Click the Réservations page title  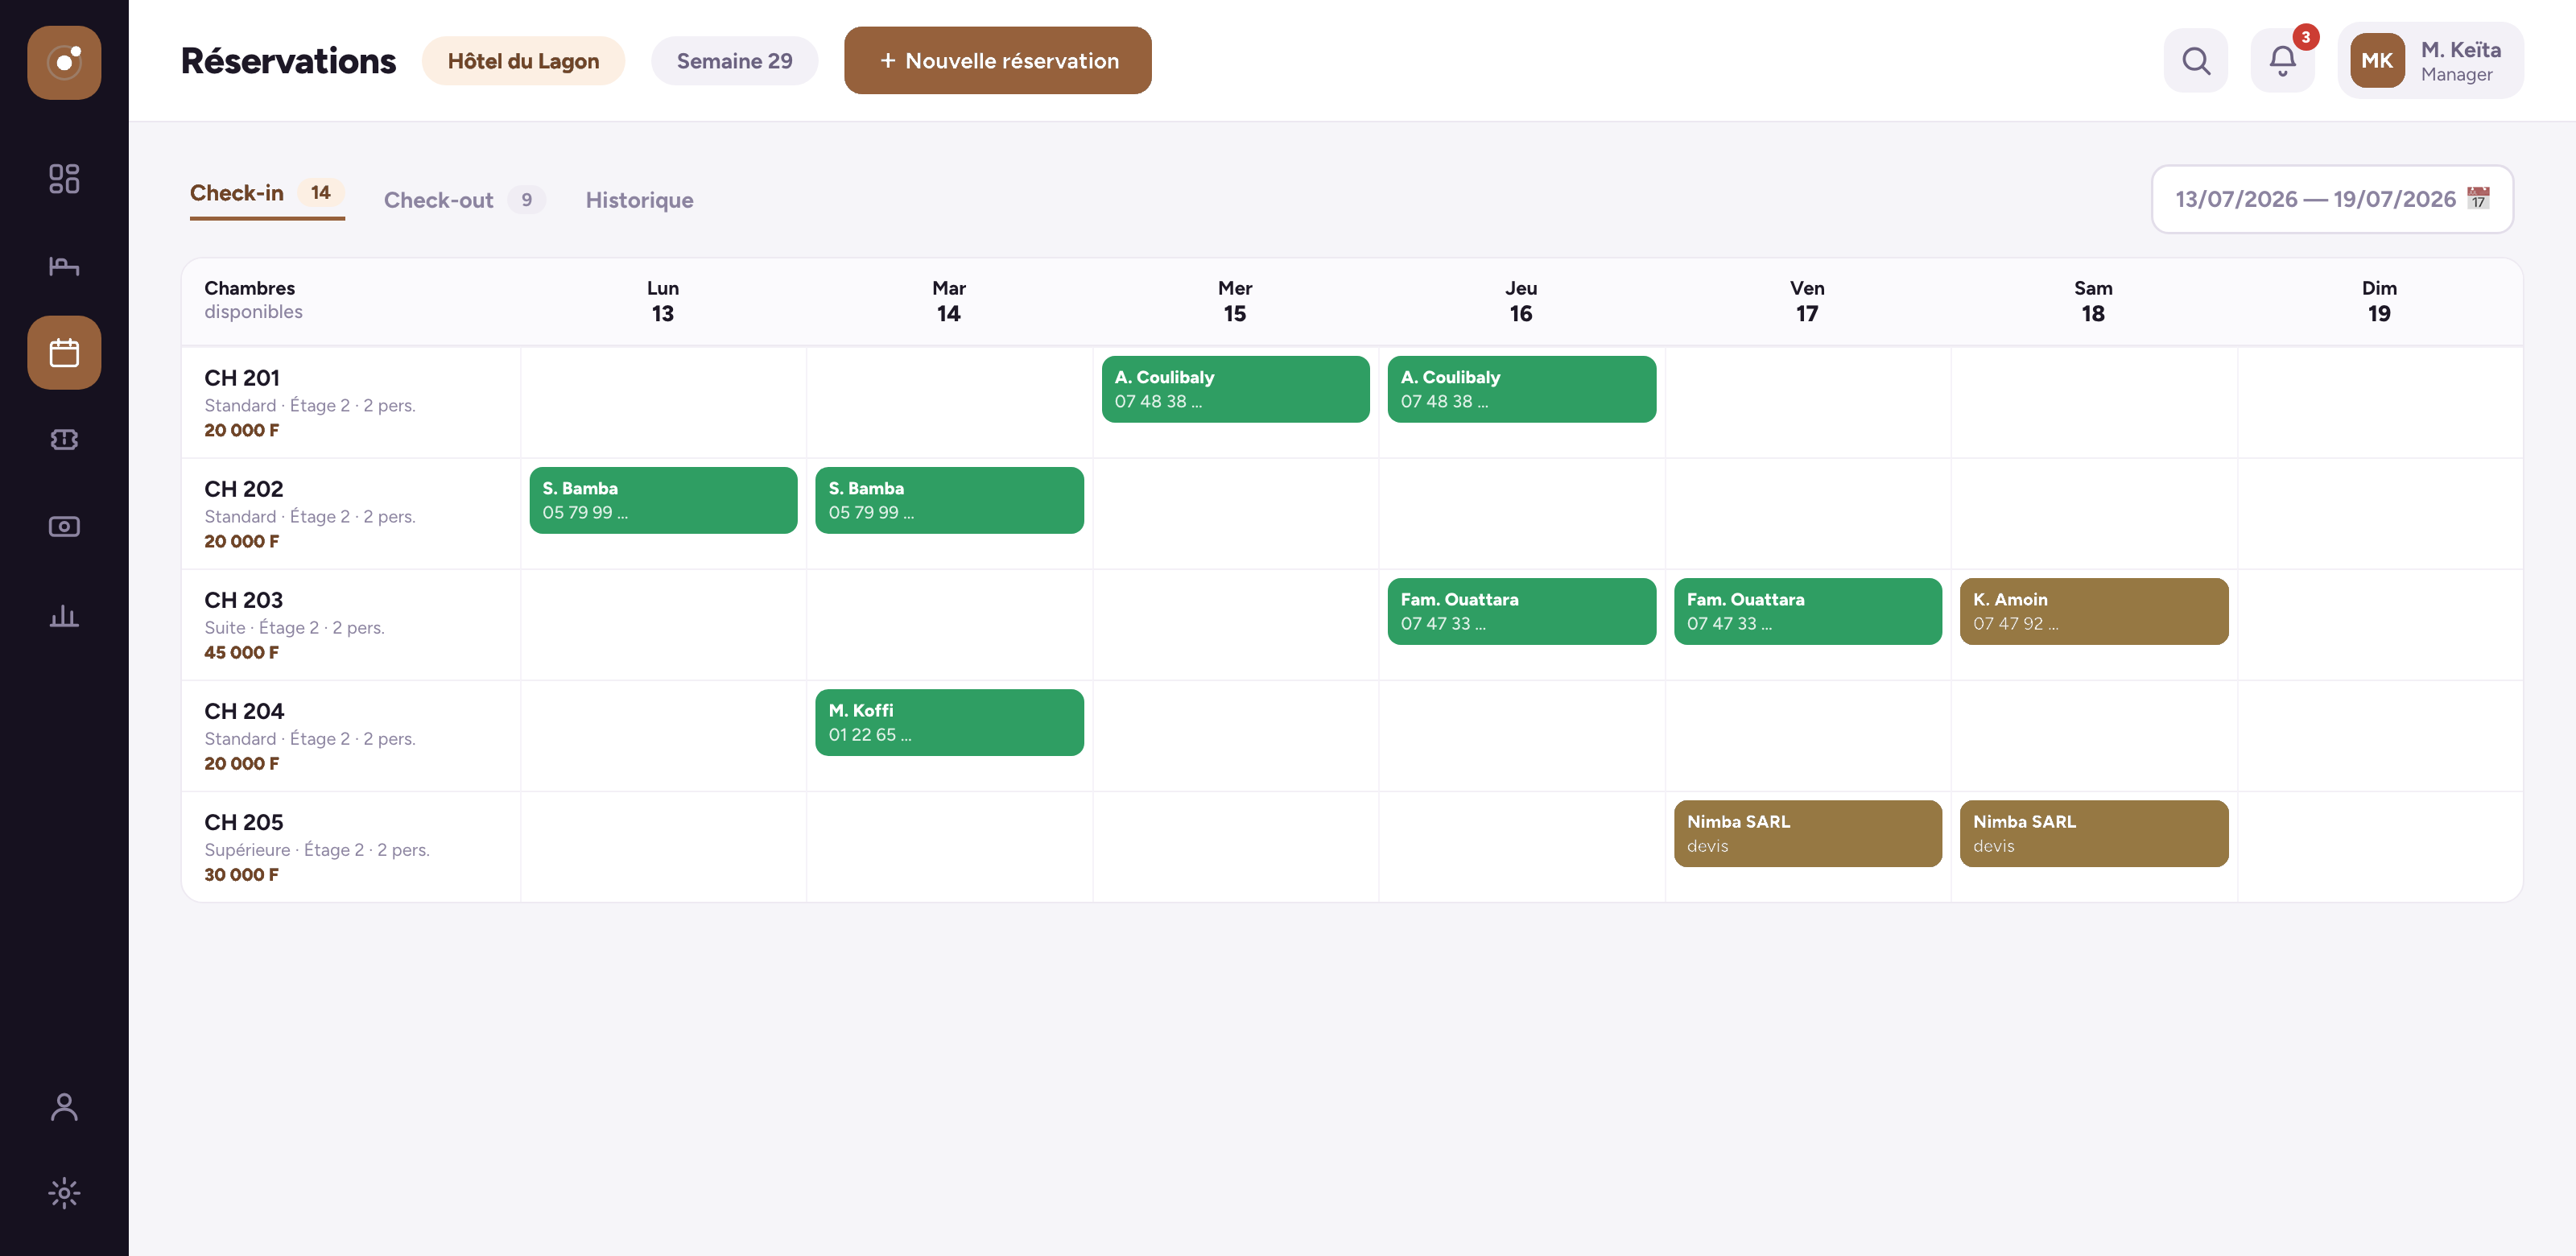tap(288, 61)
